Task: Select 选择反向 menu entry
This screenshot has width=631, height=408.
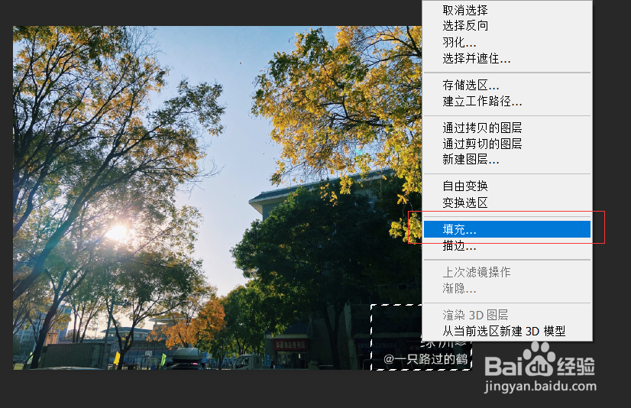Action: coord(507,26)
